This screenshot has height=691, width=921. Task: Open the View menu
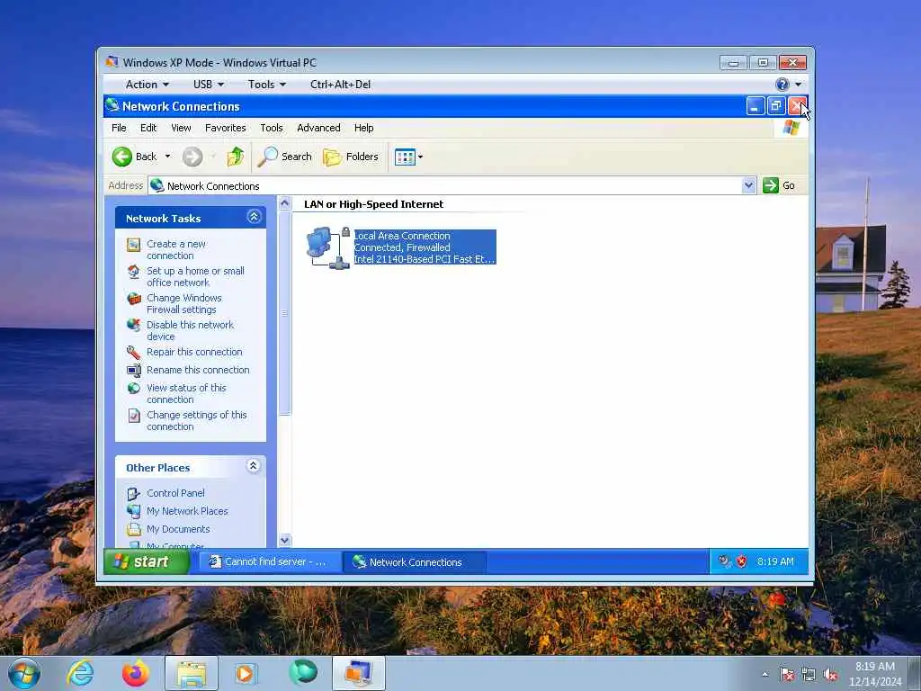pyautogui.click(x=181, y=128)
